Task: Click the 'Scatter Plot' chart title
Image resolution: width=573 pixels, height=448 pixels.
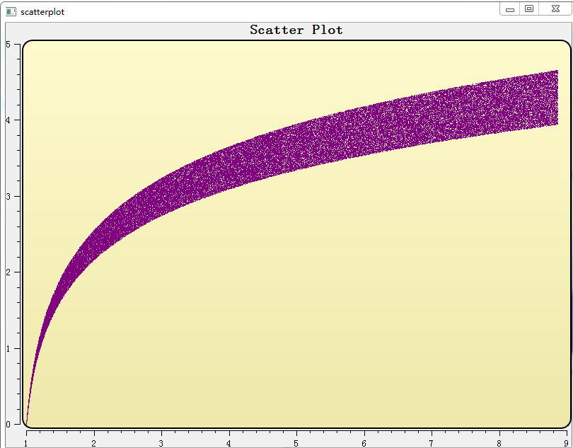Action: pos(296,30)
